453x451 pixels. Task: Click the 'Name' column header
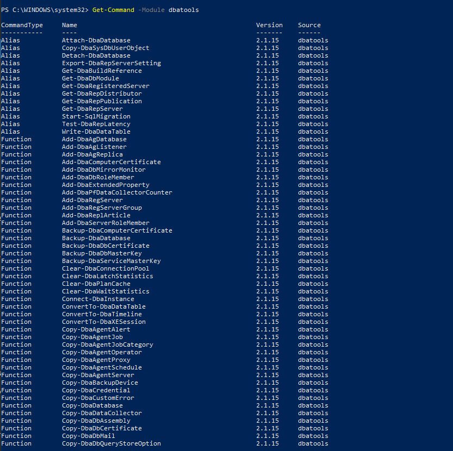click(70, 26)
